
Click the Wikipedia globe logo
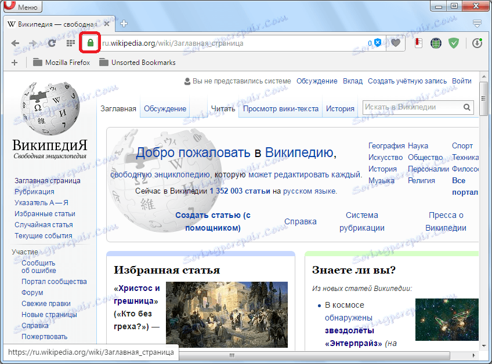click(49, 108)
